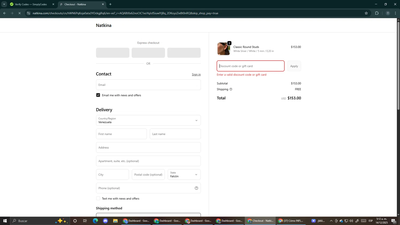View site information icon in address bar
This screenshot has width=400, height=225.
(29, 13)
